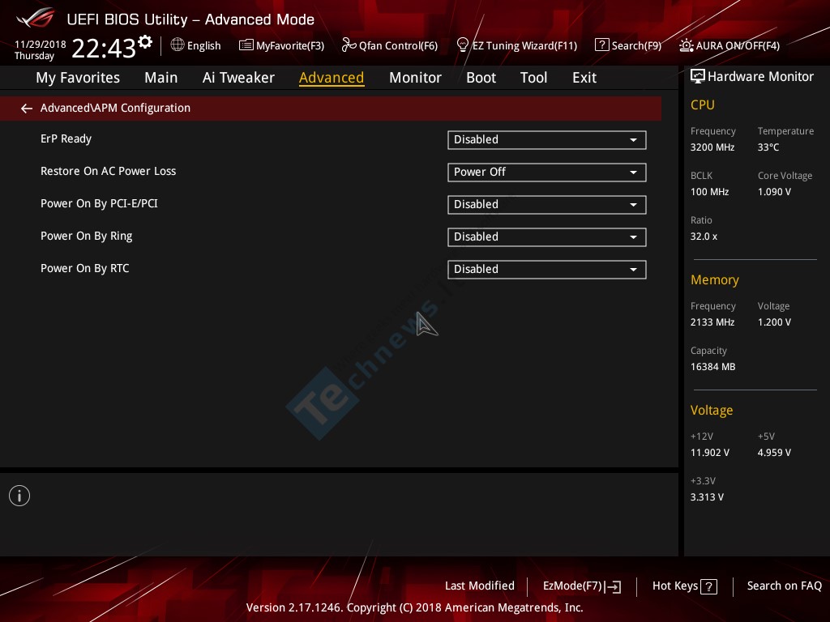
Task: Open the ErP Ready dropdown
Action: coord(547,140)
